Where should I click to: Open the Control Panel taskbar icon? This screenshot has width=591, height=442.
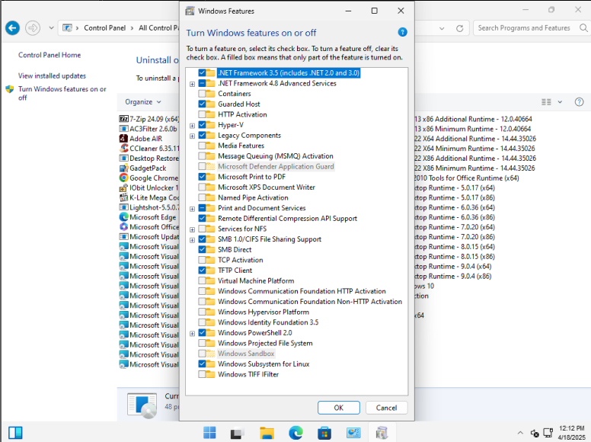click(353, 433)
